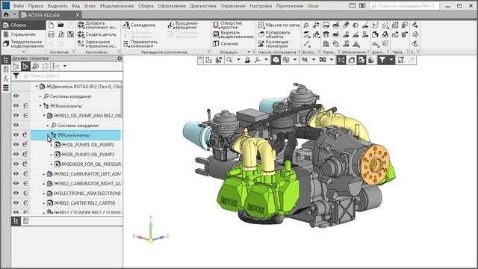Open the fx variables sidebar panel
This screenshot has height=269, width=478.
(x=6, y=78)
